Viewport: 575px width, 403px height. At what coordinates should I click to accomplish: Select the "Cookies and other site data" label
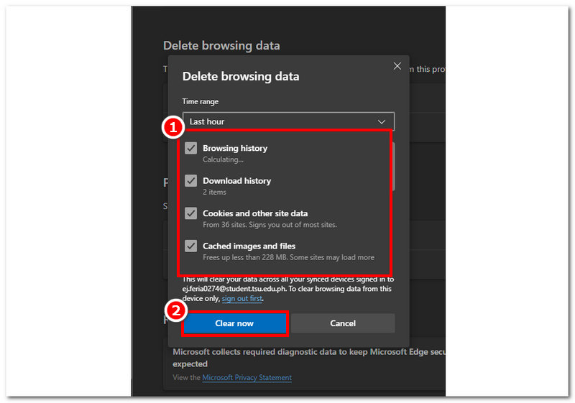(255, 213)
